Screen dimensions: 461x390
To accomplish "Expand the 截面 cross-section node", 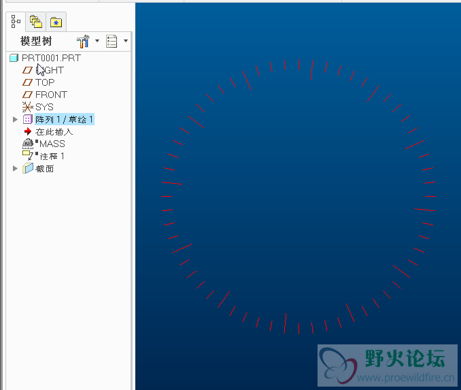I will point(15,168).
